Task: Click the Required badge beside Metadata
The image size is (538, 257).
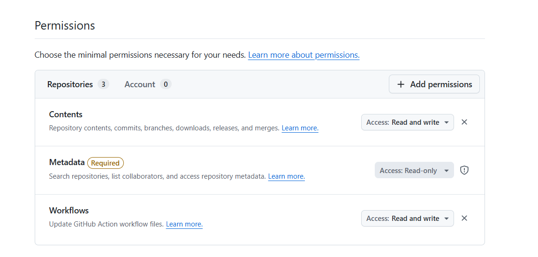Action: (106, 163)
